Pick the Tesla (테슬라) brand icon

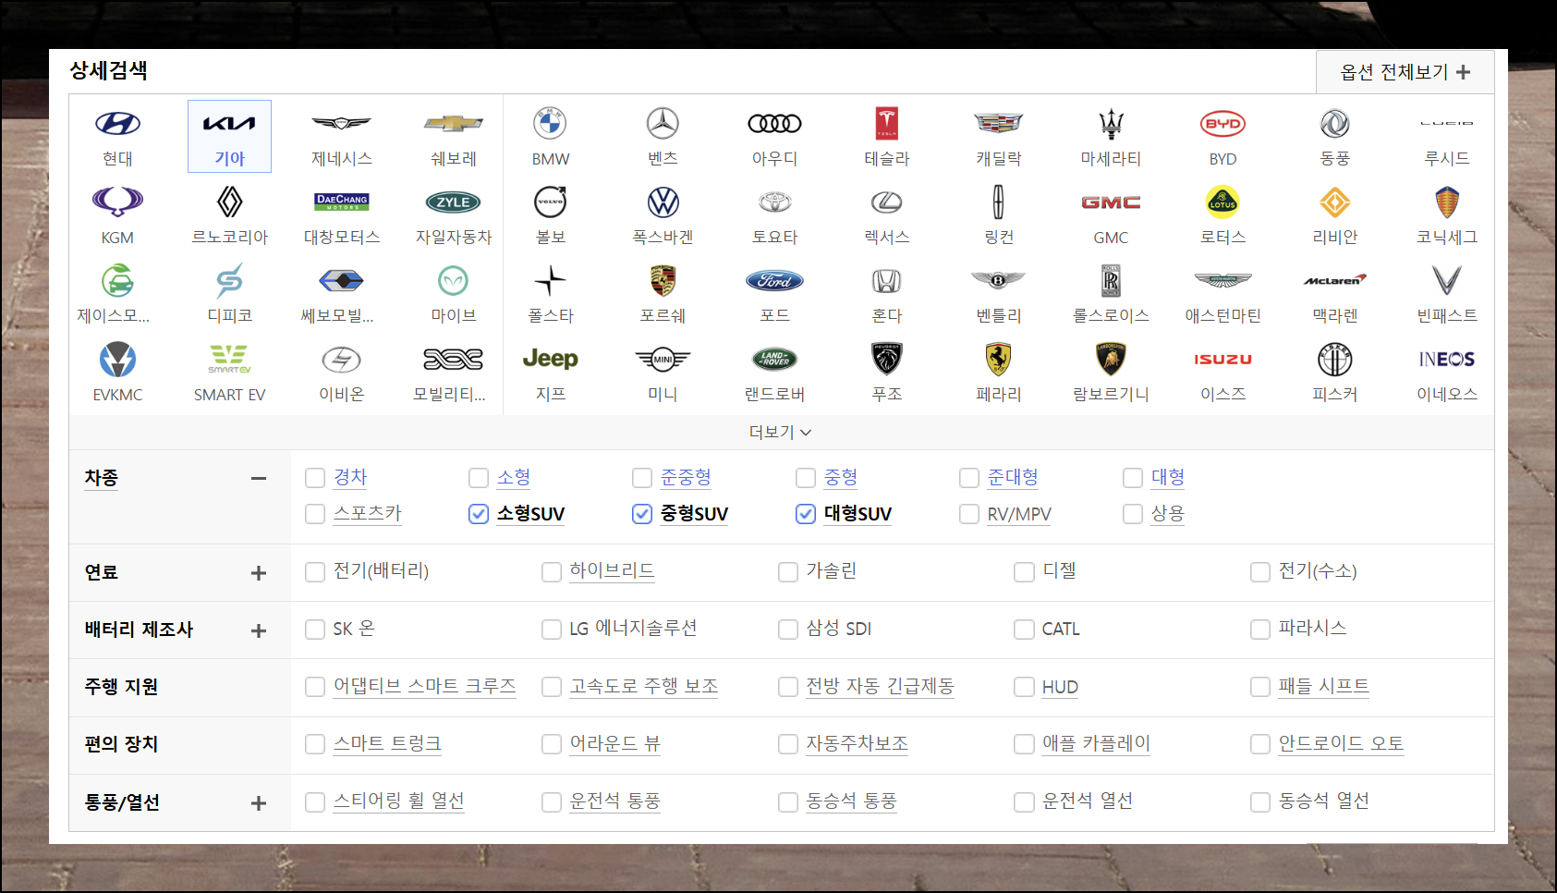[x=886, y=123]
